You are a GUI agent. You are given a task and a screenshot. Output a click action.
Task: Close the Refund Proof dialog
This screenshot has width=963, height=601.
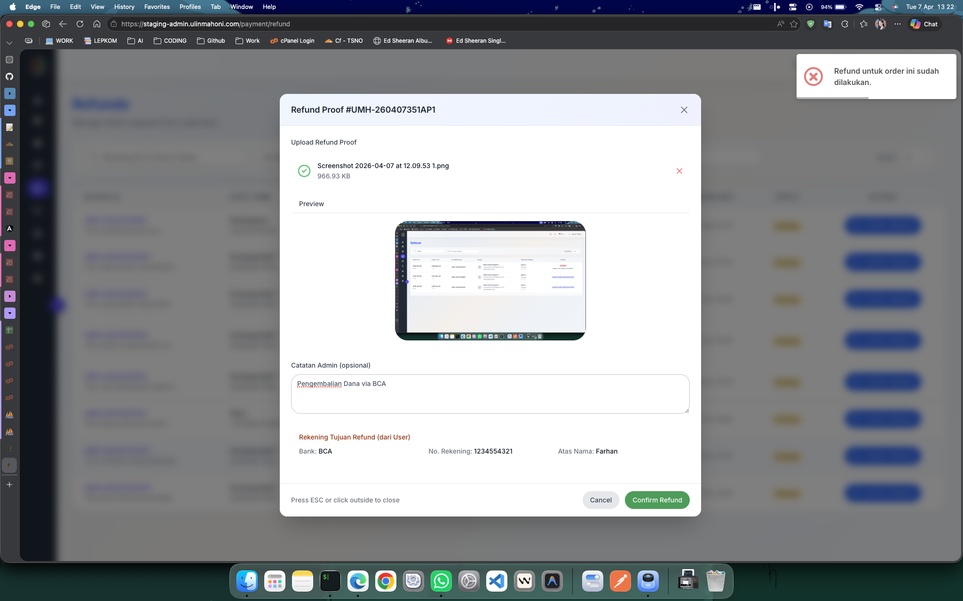point(684,110)
